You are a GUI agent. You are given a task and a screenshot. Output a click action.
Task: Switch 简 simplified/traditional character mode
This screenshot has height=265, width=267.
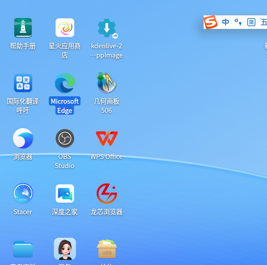(251, 22)
